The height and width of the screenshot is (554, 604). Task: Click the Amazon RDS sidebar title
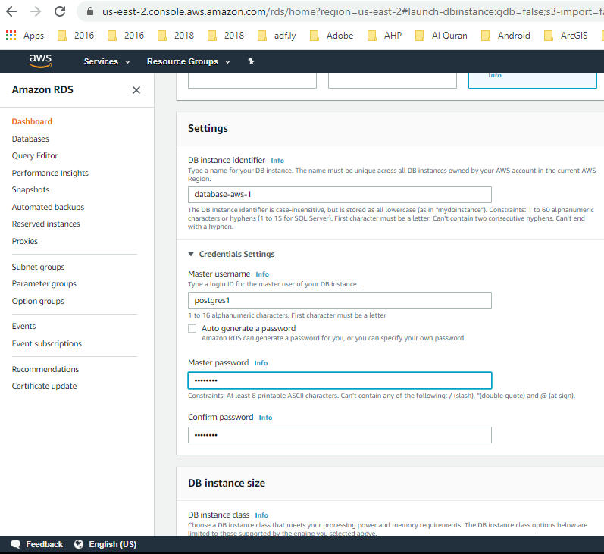42,89
